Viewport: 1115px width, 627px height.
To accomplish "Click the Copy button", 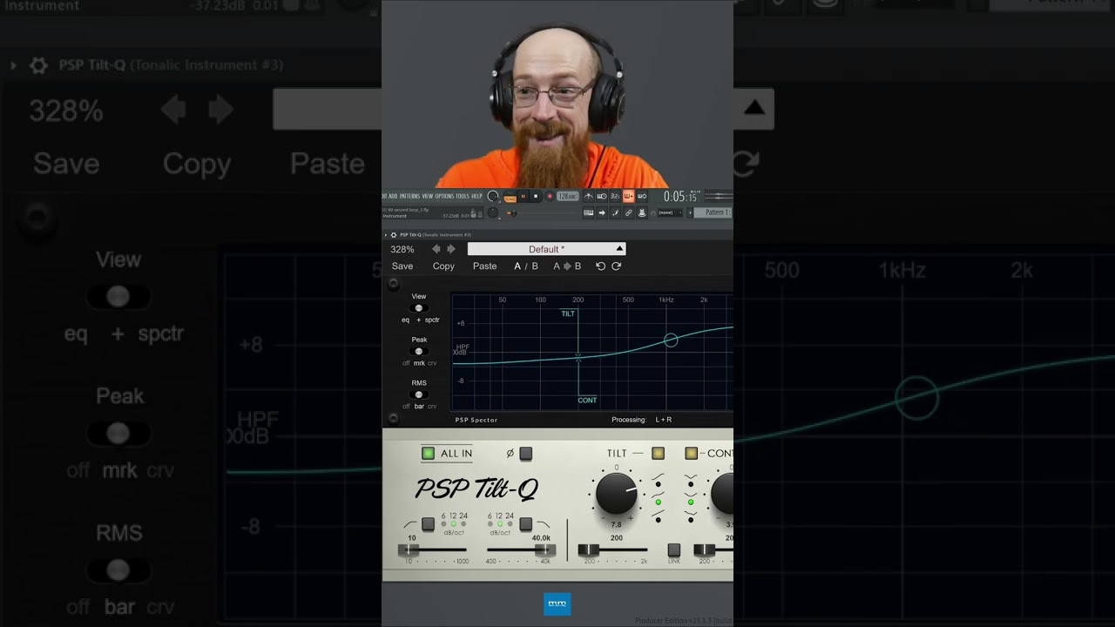I will 443,266.
